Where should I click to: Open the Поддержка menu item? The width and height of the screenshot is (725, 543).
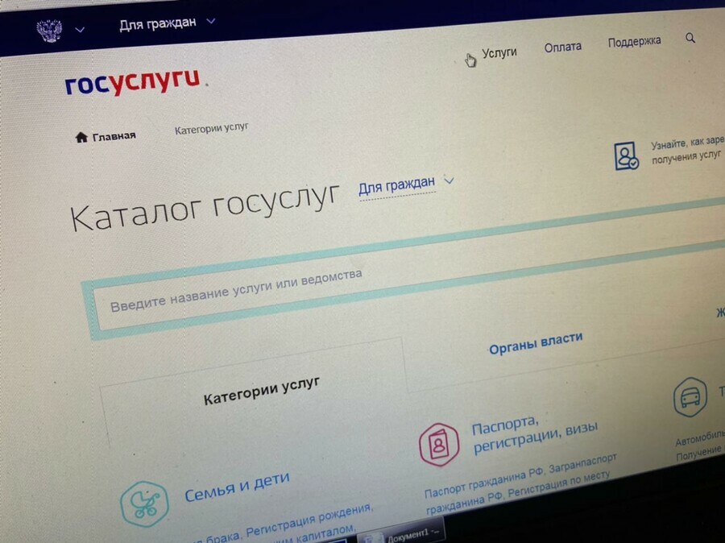coord(634,41)
